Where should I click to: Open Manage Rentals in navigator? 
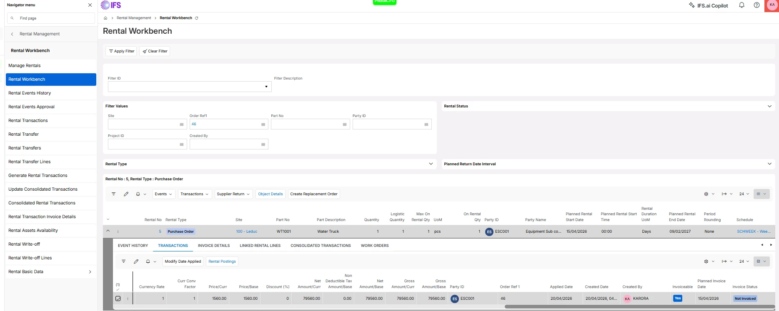point(51,66)
